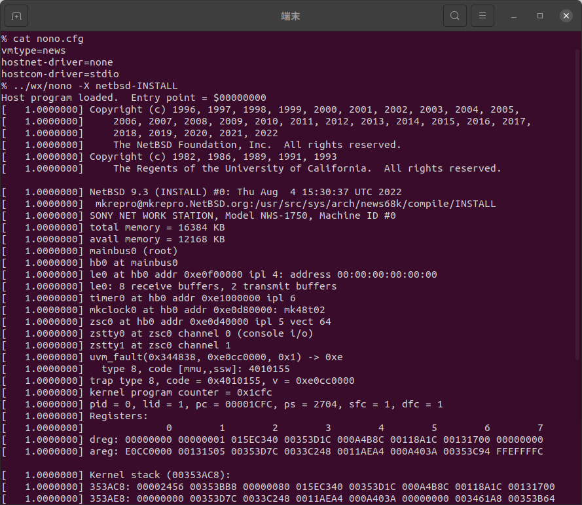Click the 'pid = 0, lid = 1' line

pos(223,404)
